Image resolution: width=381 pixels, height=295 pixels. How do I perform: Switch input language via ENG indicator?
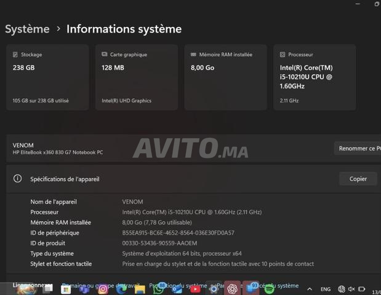point(326,289)
